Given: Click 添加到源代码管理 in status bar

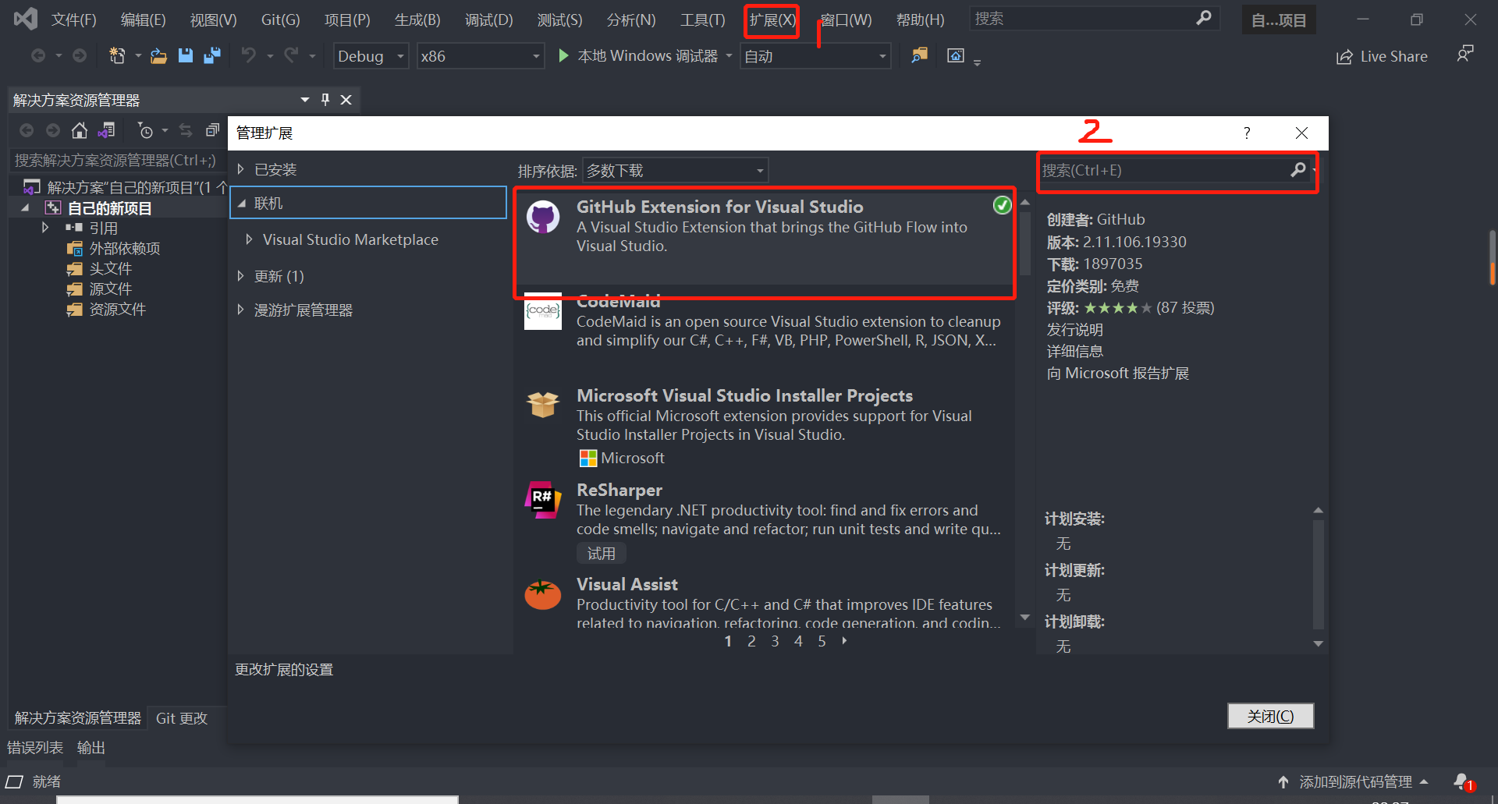Looking at the screenshot, I should click(x=1355, y=781).
